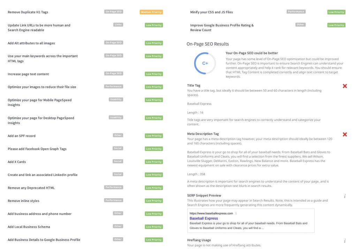Open the SERP snippet three-dot menu
The image size is (357, 252).
[x=236, y=213]
